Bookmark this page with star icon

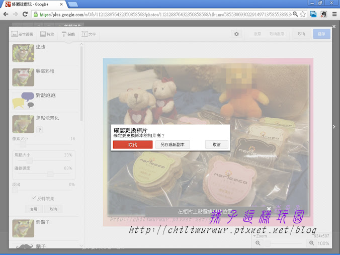point(303,14)
